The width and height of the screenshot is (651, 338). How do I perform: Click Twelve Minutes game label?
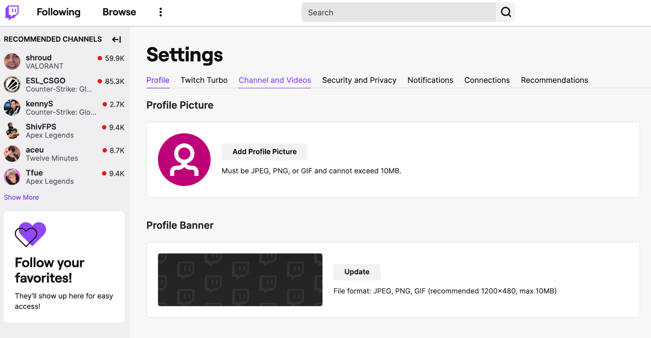coord(52,158)
